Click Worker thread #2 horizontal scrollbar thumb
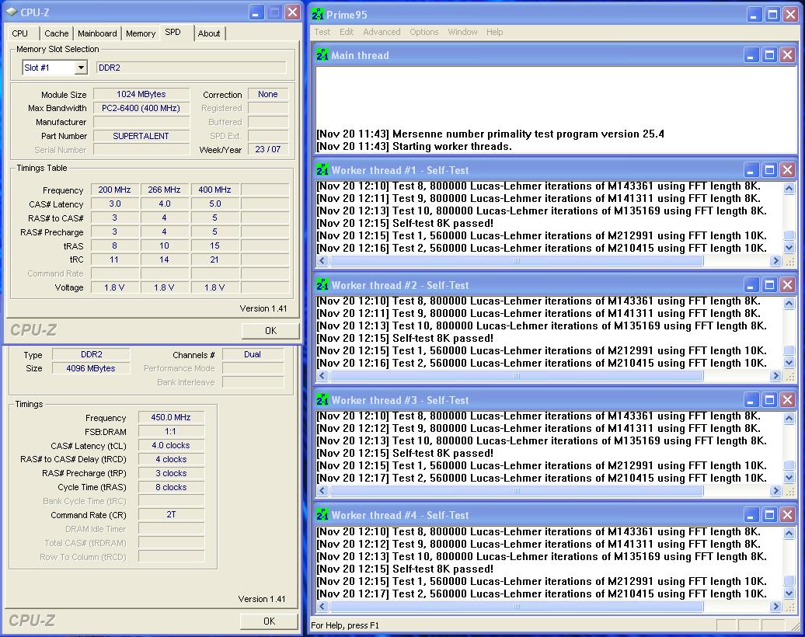 tap(516, 376)
